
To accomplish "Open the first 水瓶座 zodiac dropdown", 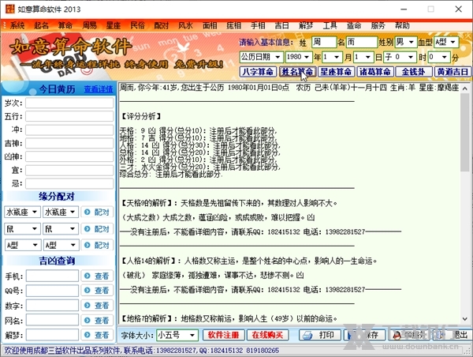I will pos(23,212).
